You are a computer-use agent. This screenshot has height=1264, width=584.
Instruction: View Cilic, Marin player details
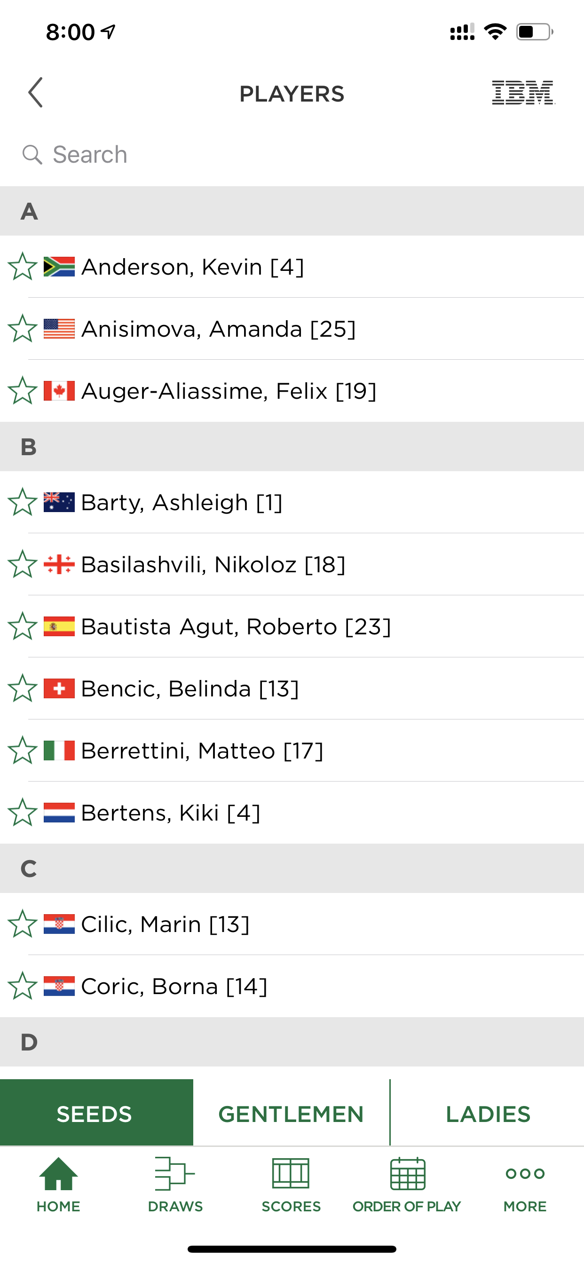click(x=292, y=924)
